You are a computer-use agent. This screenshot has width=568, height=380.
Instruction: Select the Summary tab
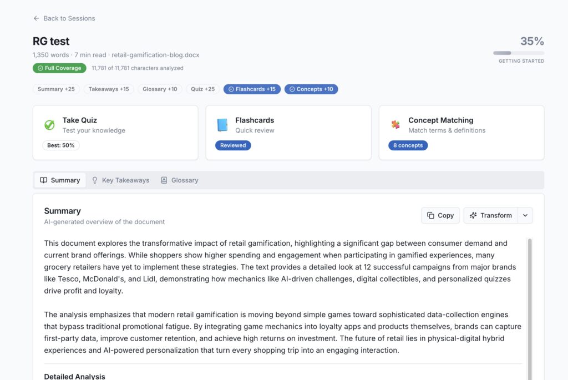click(x=60, y=180)
